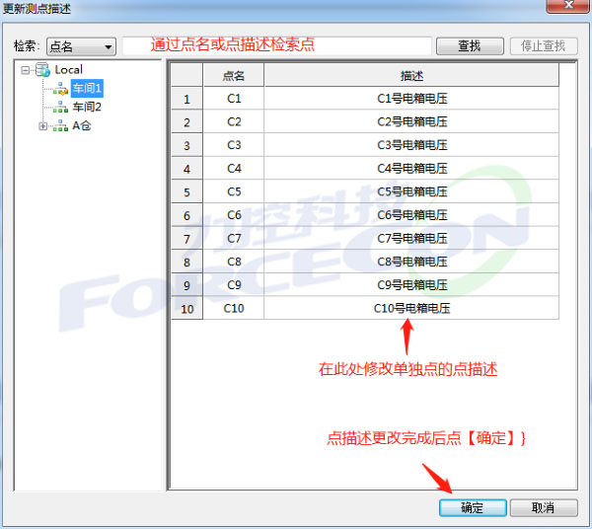The height and width of the screenshot is (529, 592).
Task: Select row header 2
Action: pos(186,122)
